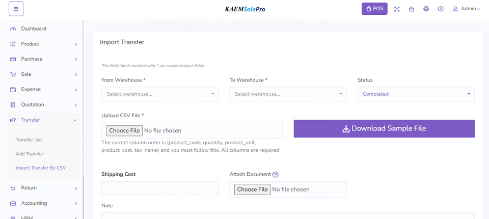Go to Transfer List
This screenshot has width=489, height=219.
pos(29,140)
